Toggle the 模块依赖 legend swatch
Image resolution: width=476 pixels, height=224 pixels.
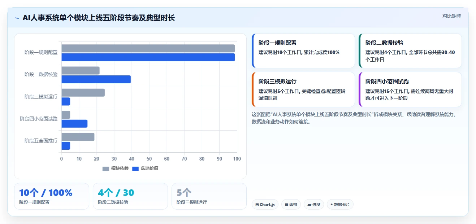[x=106, y=168]
